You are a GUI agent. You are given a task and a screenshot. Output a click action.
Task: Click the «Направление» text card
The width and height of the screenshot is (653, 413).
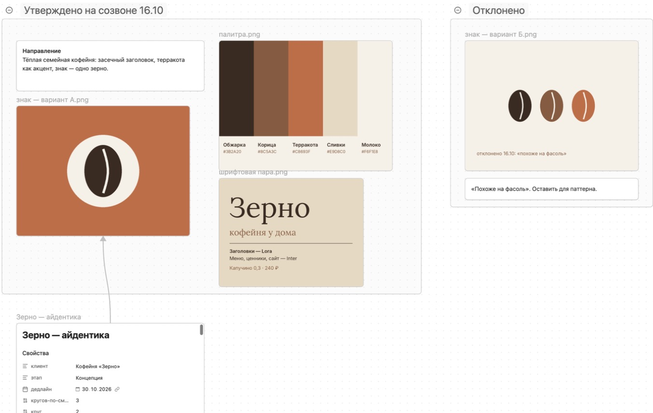(x=110, y=66)
